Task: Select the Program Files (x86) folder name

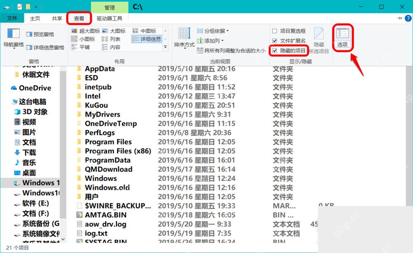Action: [x=118, y=151]
